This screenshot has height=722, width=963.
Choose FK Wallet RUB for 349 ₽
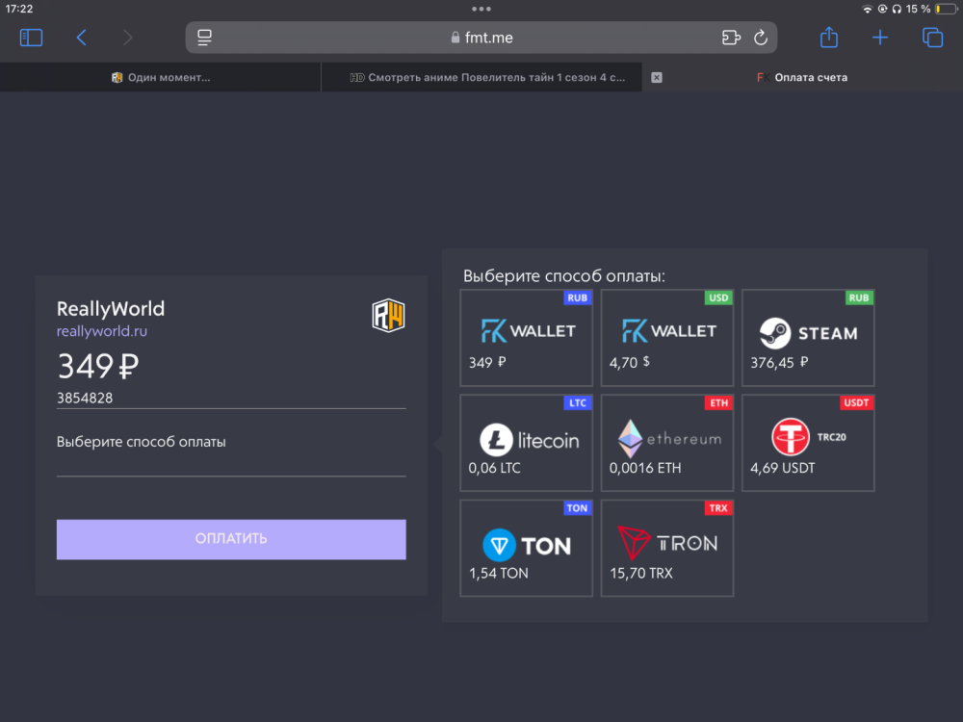[527, 338]
